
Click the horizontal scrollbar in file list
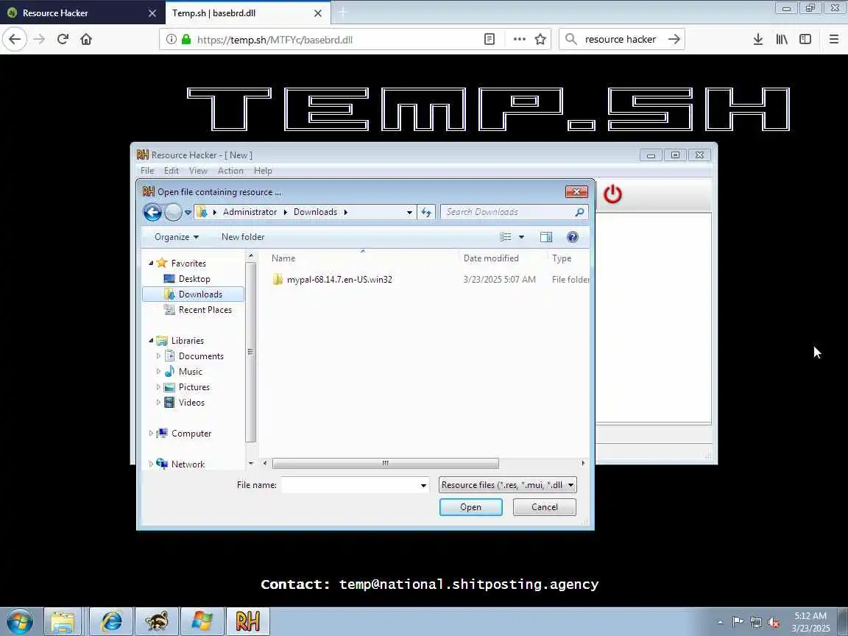[385, 464]
